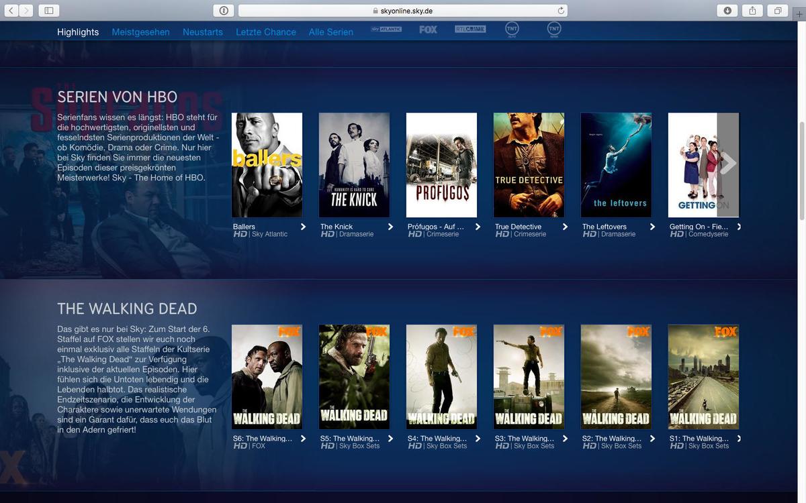
Task: Open Walking Dead season 2 poster
Action: coord(616,377)
